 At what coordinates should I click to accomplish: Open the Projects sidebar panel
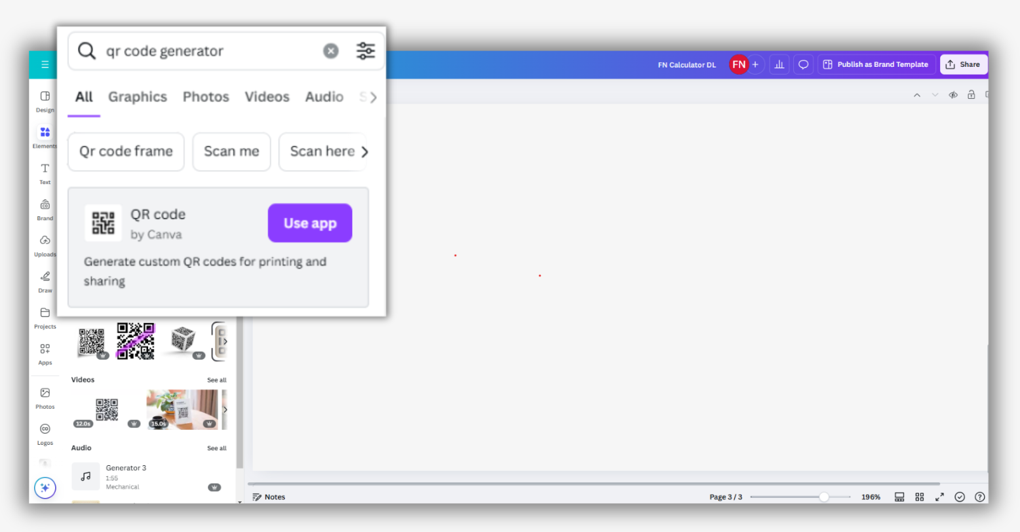(45, 317)
